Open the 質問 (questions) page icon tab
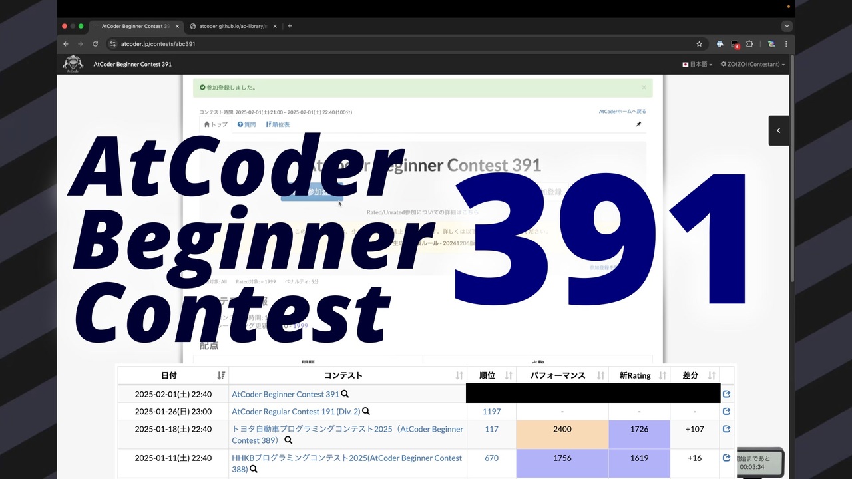Screen dimensions: 852x479 pos(246,124)
